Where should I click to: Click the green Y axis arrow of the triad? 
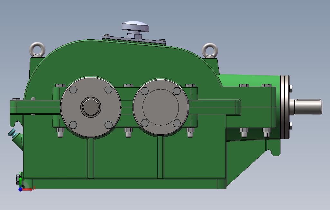20,182
